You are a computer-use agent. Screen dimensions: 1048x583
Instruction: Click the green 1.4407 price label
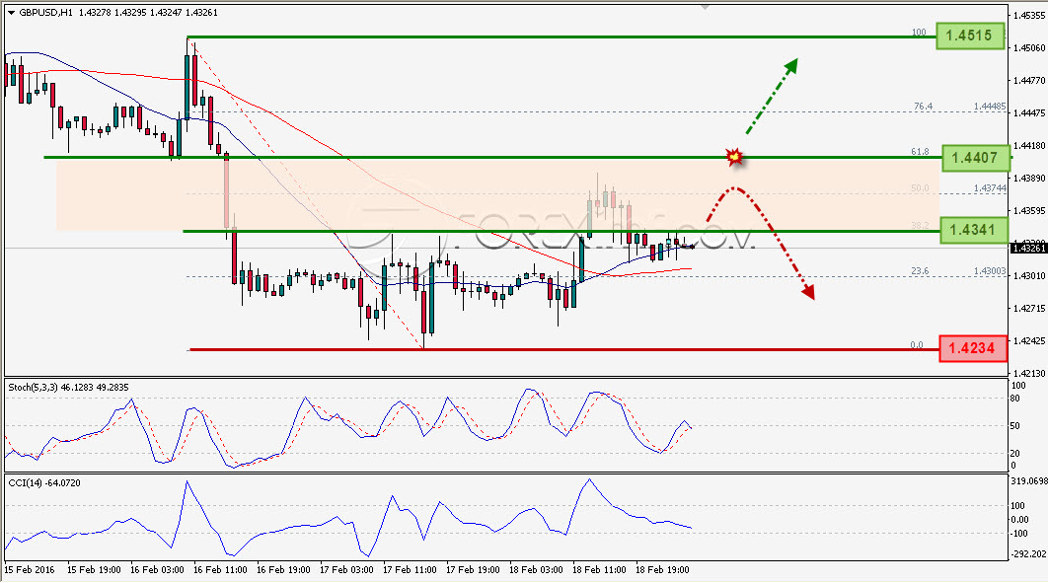974,158
